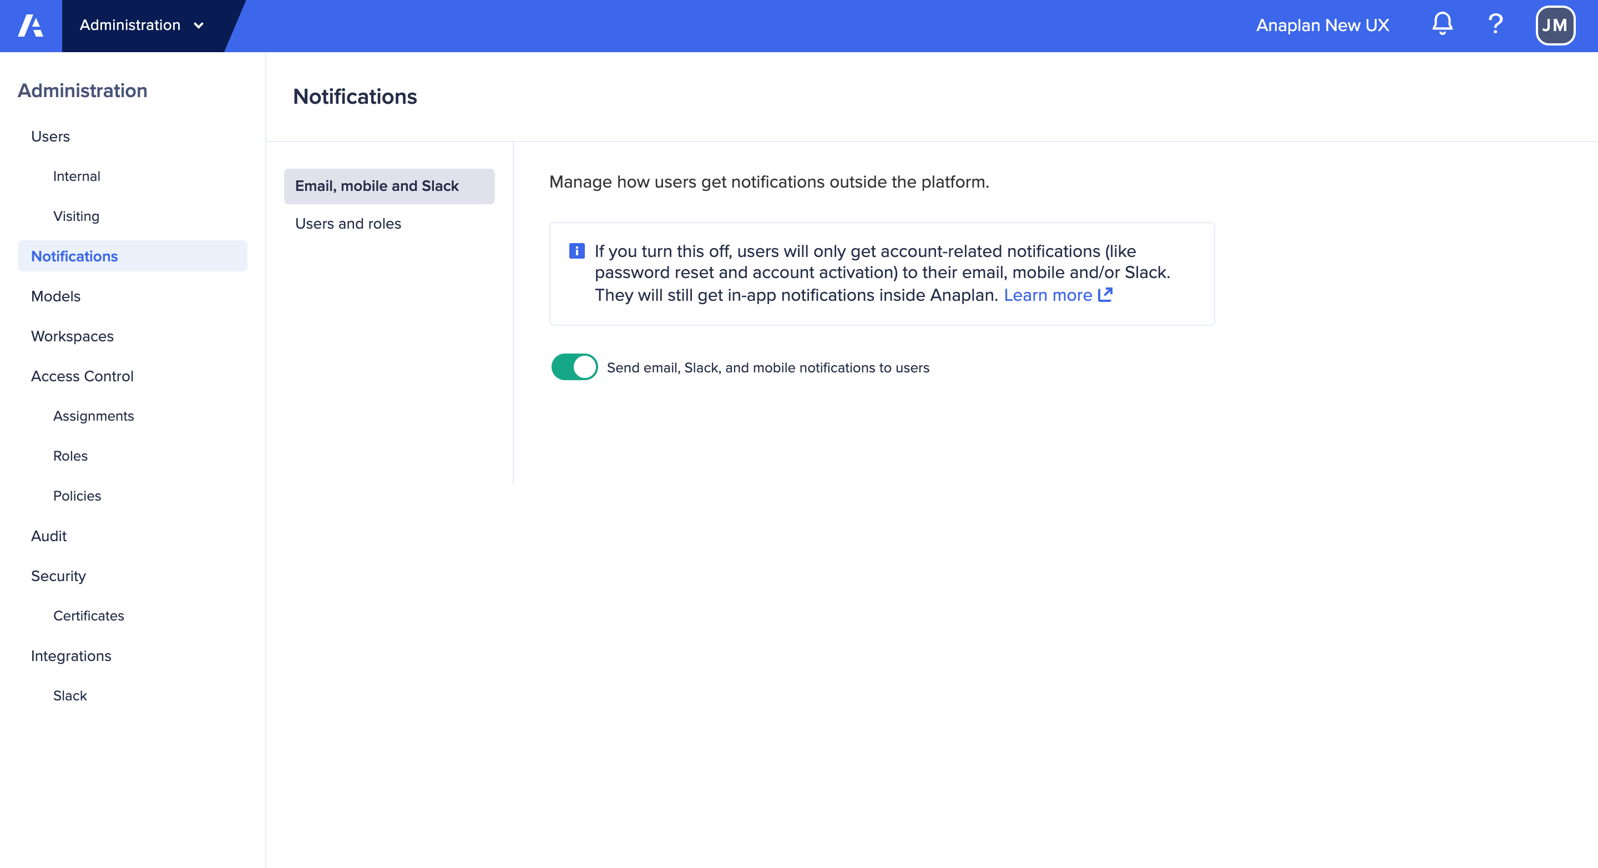Go to Internal users in the sidebar
1598x868 pixels.
click(x=77, y=176)
